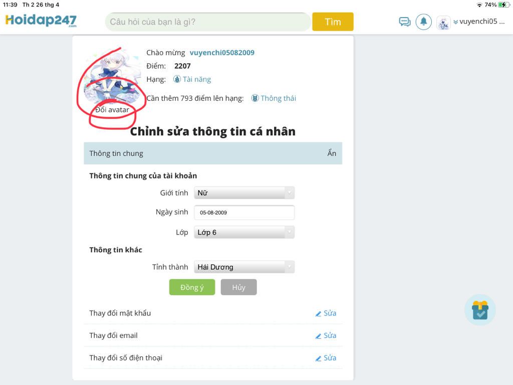The image size is (513, 385).
Task: Click Sửa next to Thay đổi email
Action: coord(330,335)
